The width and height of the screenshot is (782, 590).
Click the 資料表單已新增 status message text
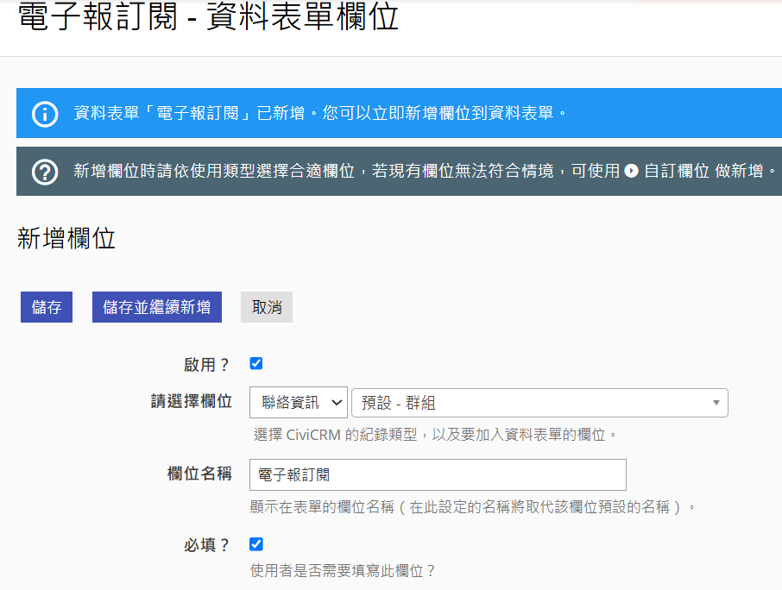click(x=320, y=114)
